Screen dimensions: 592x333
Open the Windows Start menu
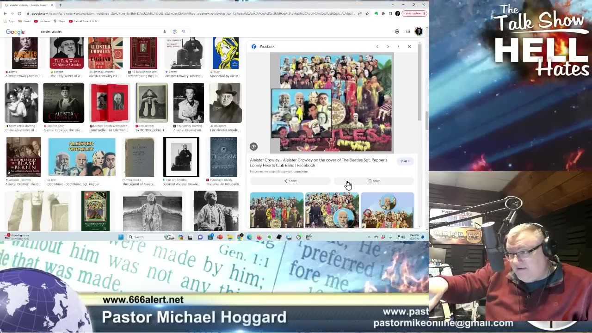(121, 237)
